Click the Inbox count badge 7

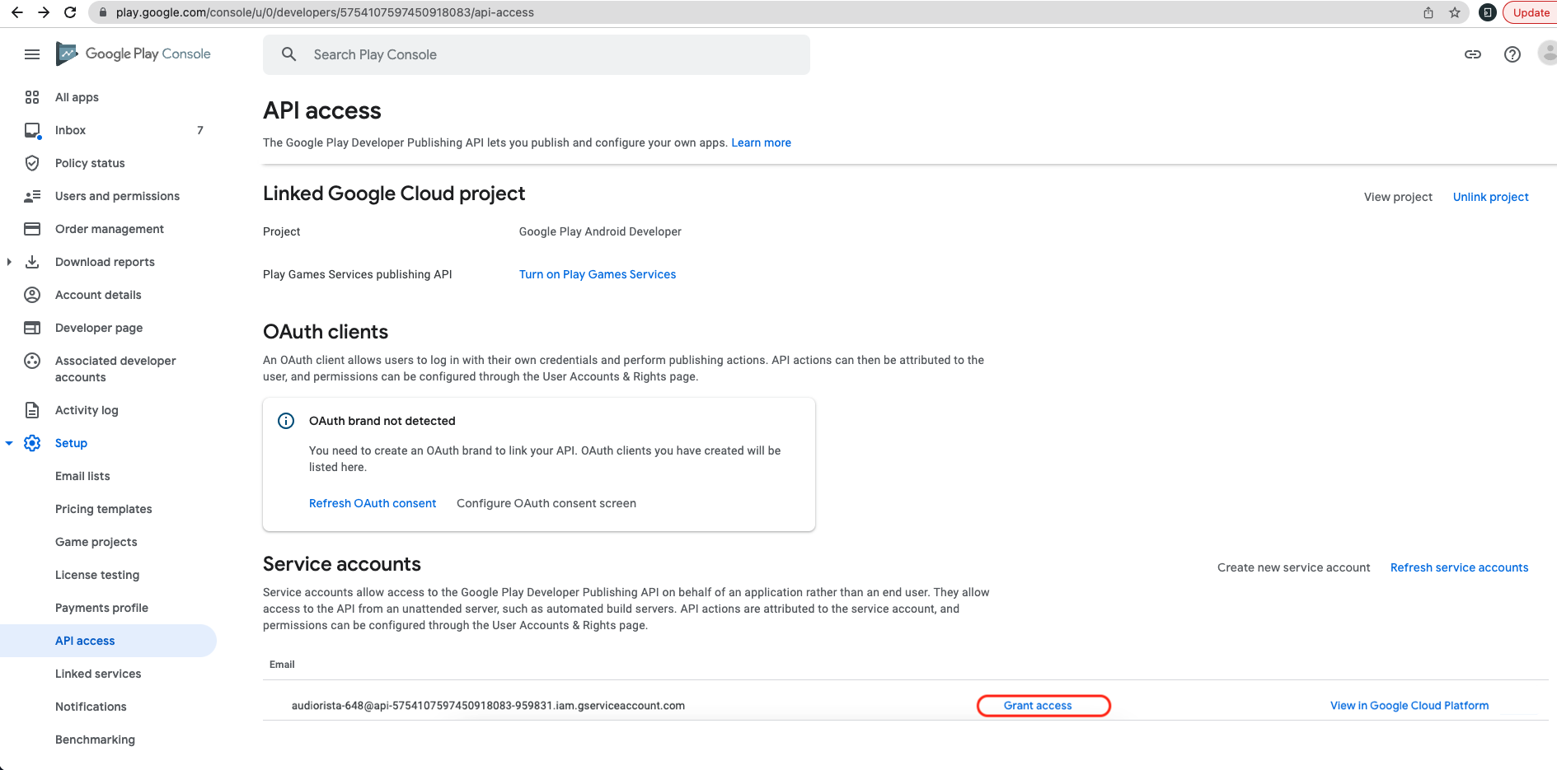tap(200, 130)
